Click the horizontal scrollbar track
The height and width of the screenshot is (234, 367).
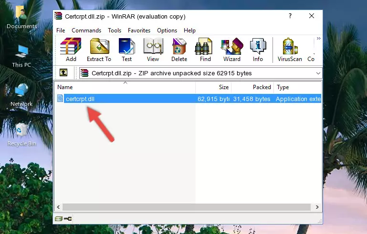tap(187, 207)
